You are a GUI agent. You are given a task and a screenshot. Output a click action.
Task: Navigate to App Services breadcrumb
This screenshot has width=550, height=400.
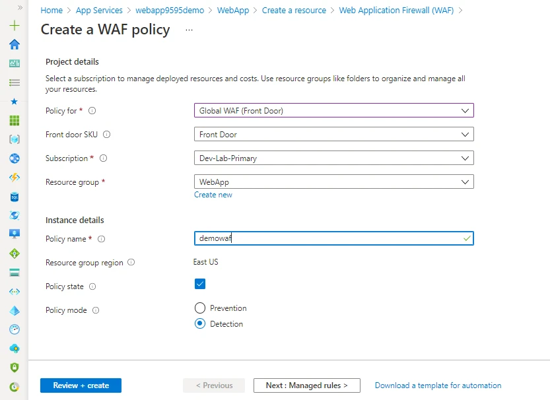(99, 10)
